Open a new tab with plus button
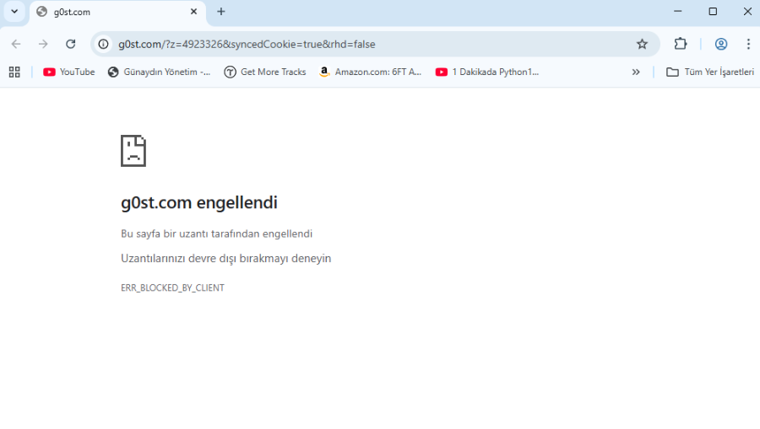The height and width of the screenshot is (429, 760). (x=221, y=12)
